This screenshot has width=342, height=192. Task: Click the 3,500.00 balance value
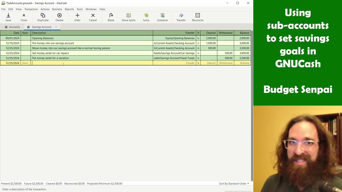(242, 48)
